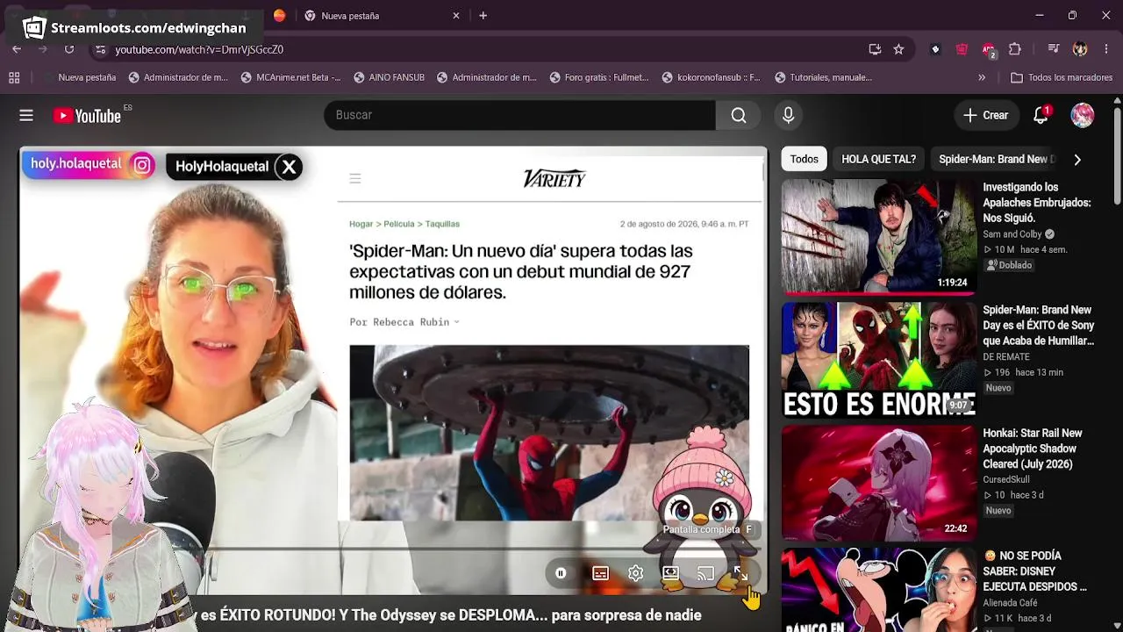The width and height of the screenshot is (1123, 632).
Task: Open the MCAnime.net Beta bookmark
Action: pos(290,77)
